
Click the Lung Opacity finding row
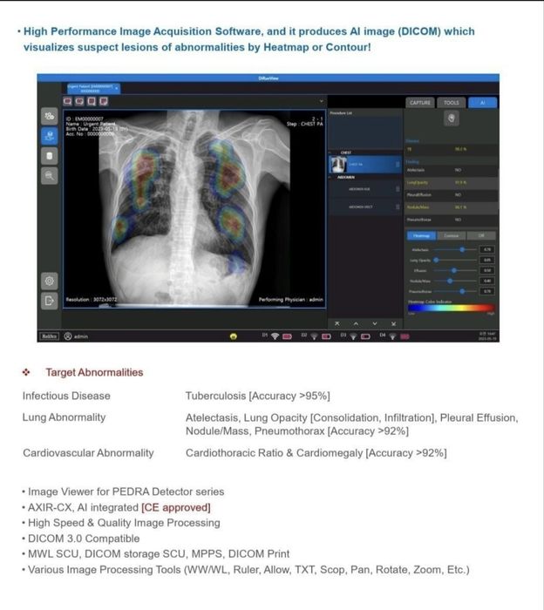coord(452,182)
